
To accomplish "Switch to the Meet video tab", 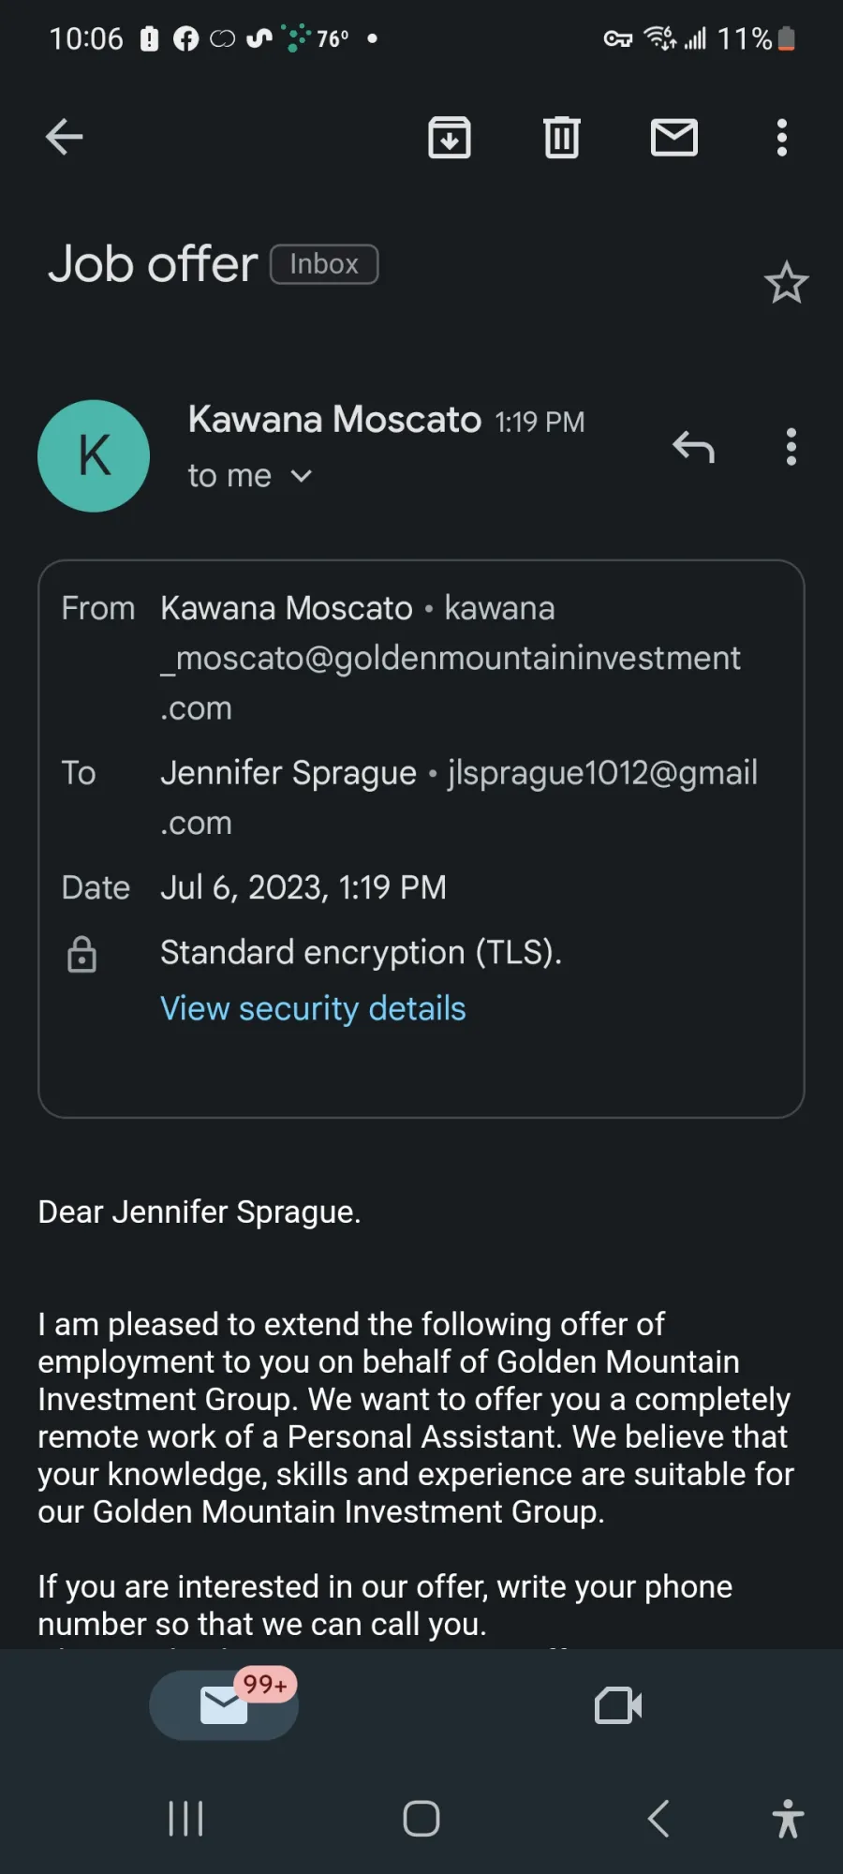I will (x=618, y=1705).
